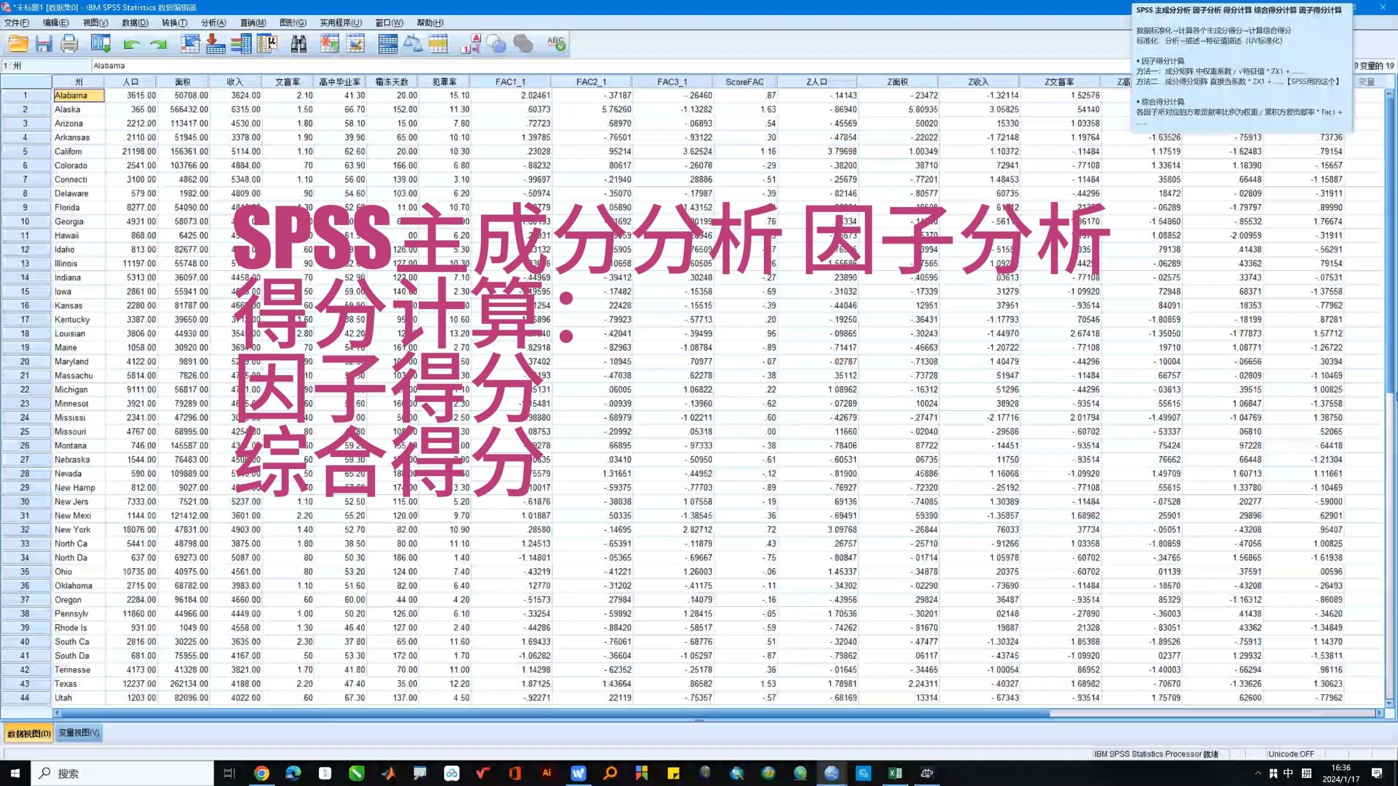Open Task View on the taskbar
Screen dimensions: 1398x786
(229, 773)
